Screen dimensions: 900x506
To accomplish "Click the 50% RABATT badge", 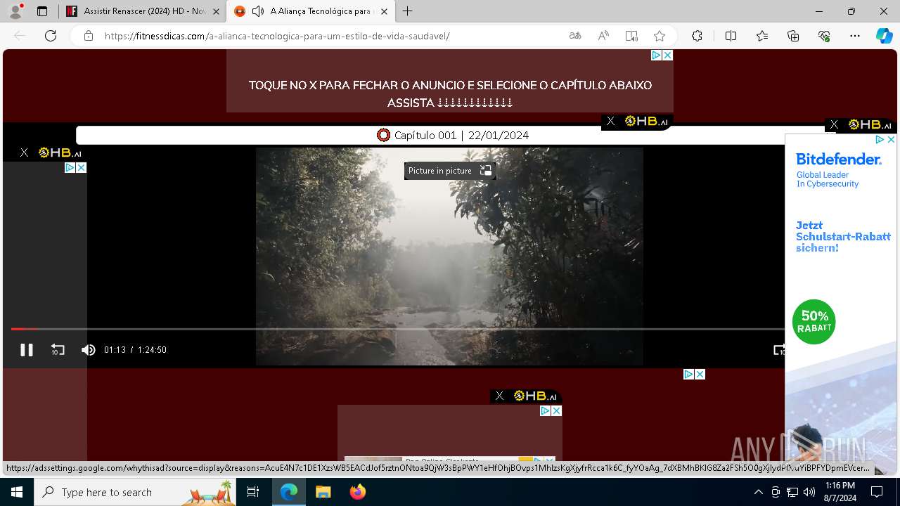I will pyautogui.click(x=814, y=322).
